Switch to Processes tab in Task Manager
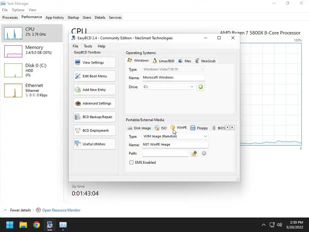 (10, 17)
